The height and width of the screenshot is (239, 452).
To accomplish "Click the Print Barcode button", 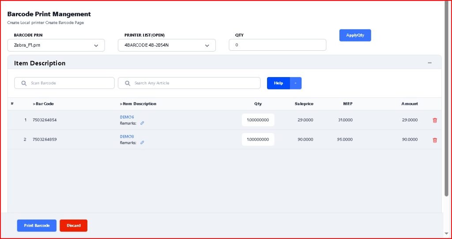I will pos(37,225).
